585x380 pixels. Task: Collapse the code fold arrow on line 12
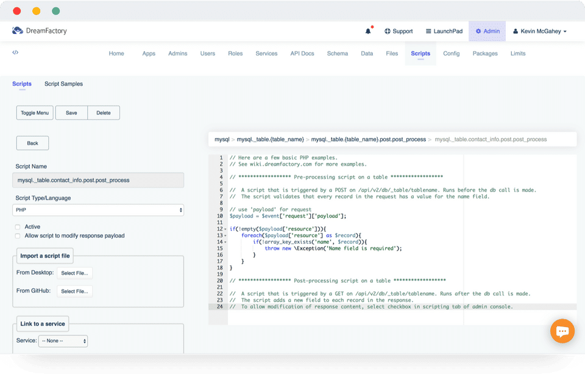[225, 229]
